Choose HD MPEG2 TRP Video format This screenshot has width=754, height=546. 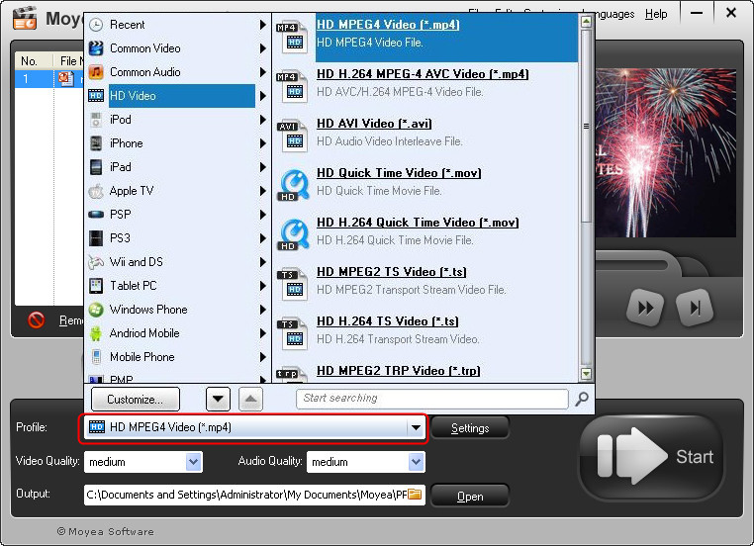coord(398,371)
